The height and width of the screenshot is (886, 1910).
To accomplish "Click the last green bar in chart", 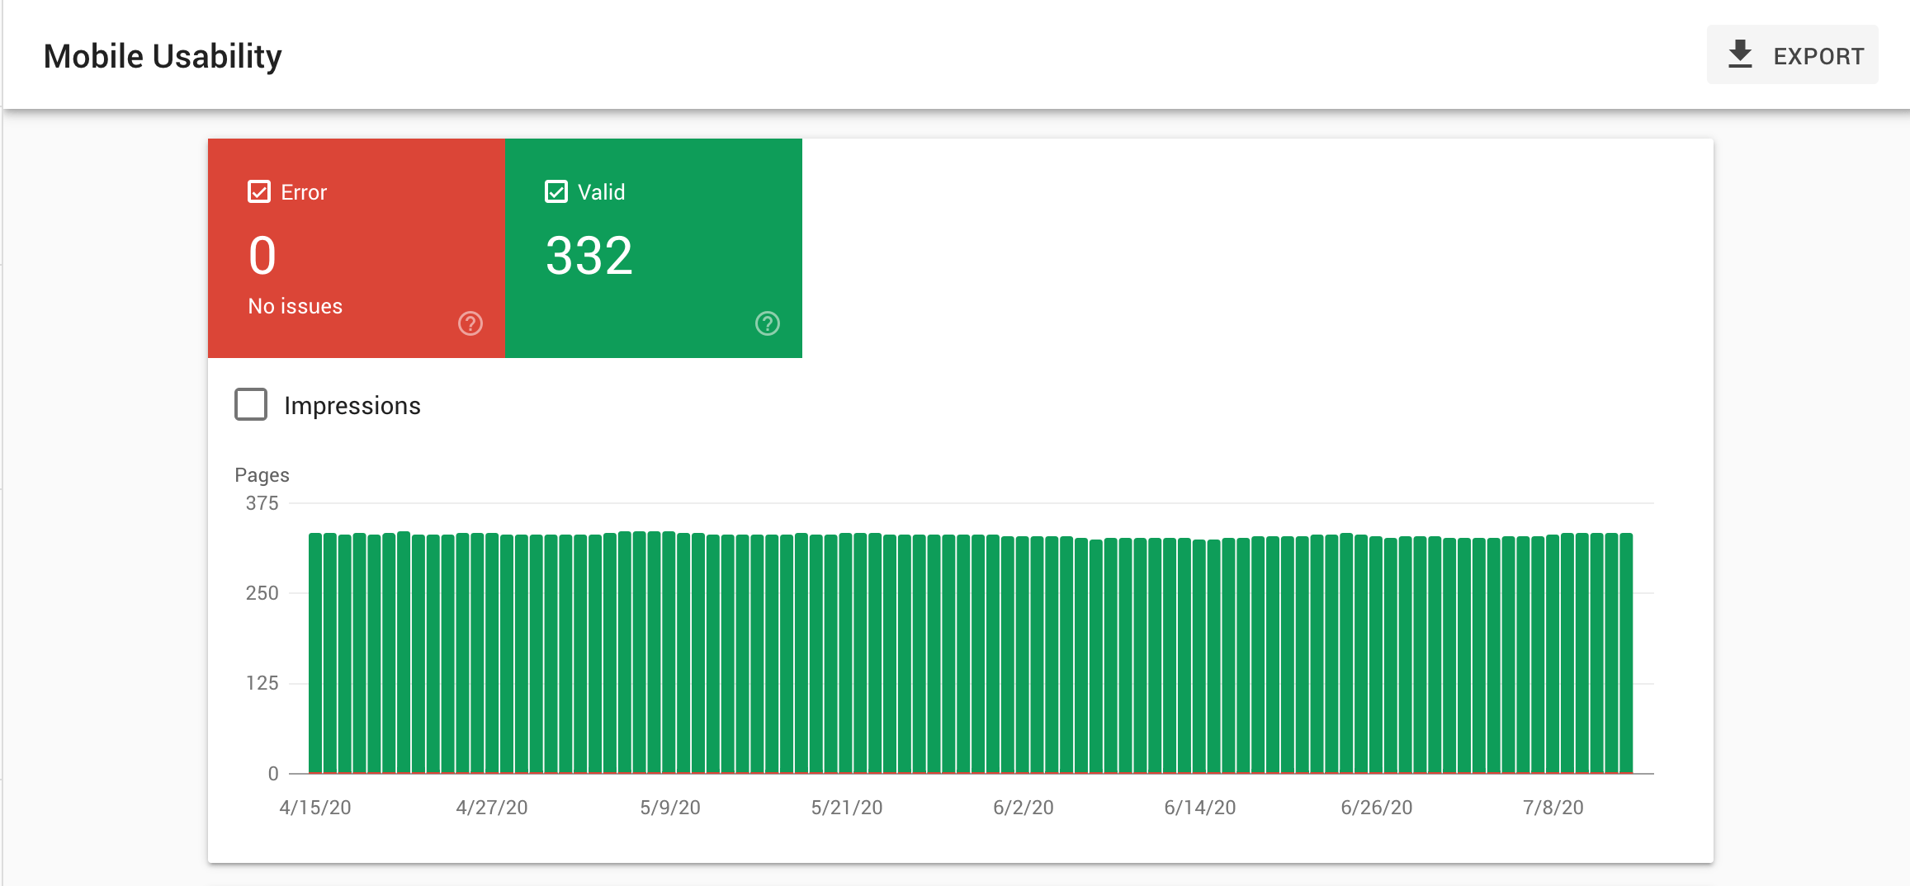I will [x=1626, y=652].
